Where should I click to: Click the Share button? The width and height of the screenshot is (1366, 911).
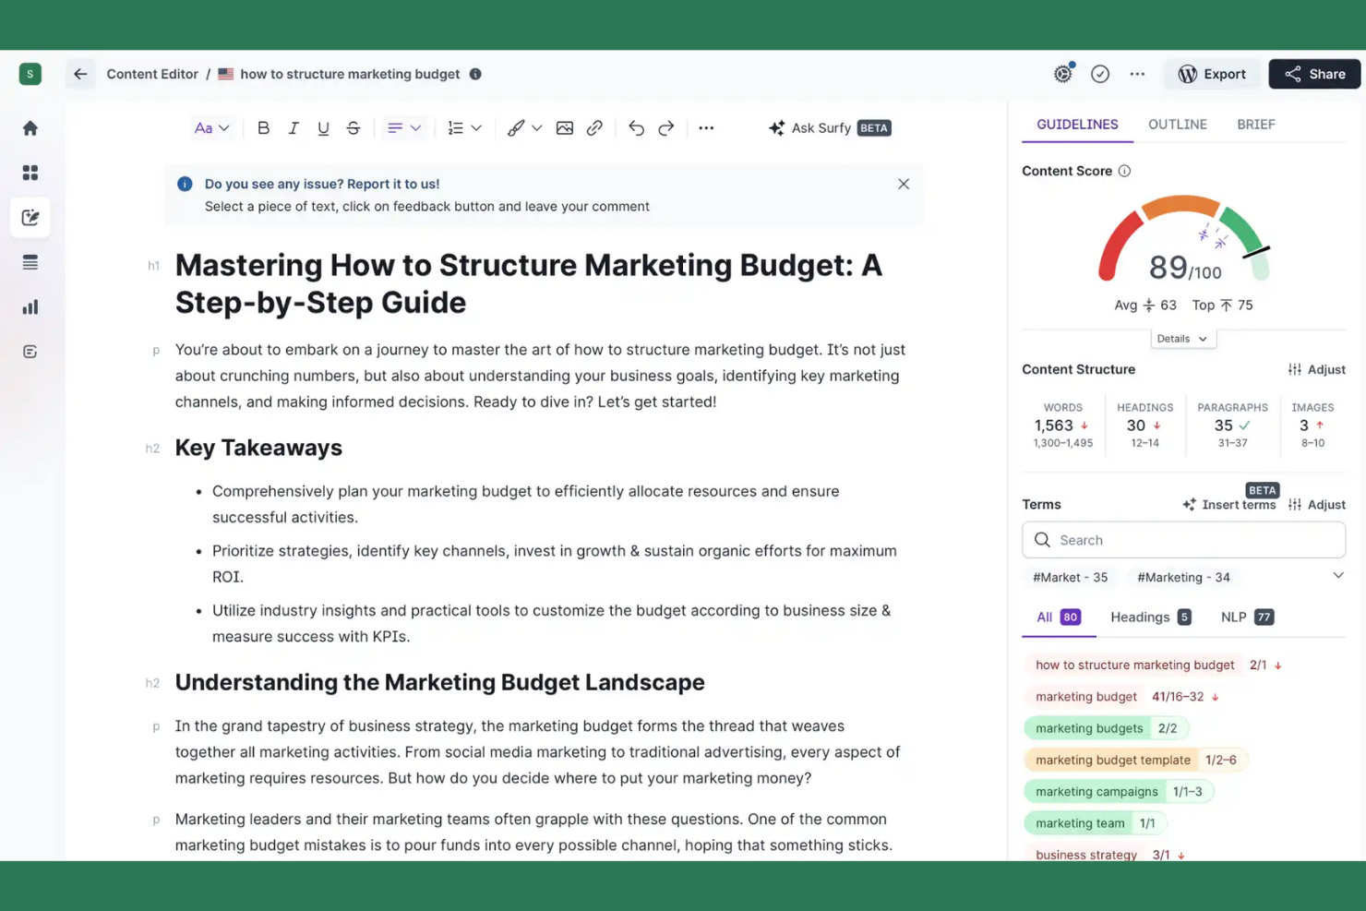[x=1314, y=74]
